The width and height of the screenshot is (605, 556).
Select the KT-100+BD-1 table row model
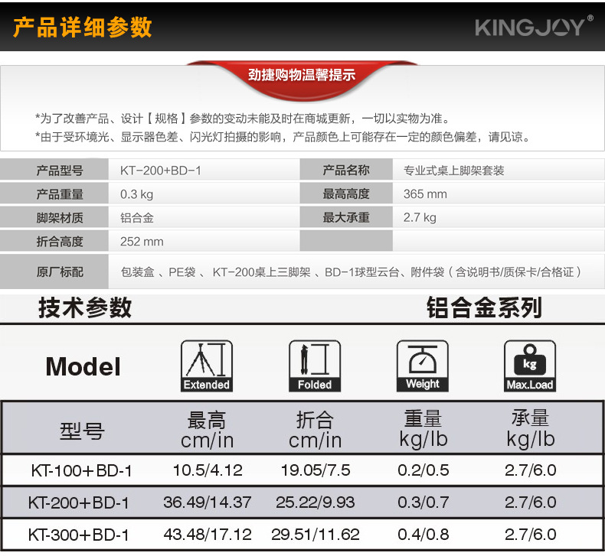point(81,471)
